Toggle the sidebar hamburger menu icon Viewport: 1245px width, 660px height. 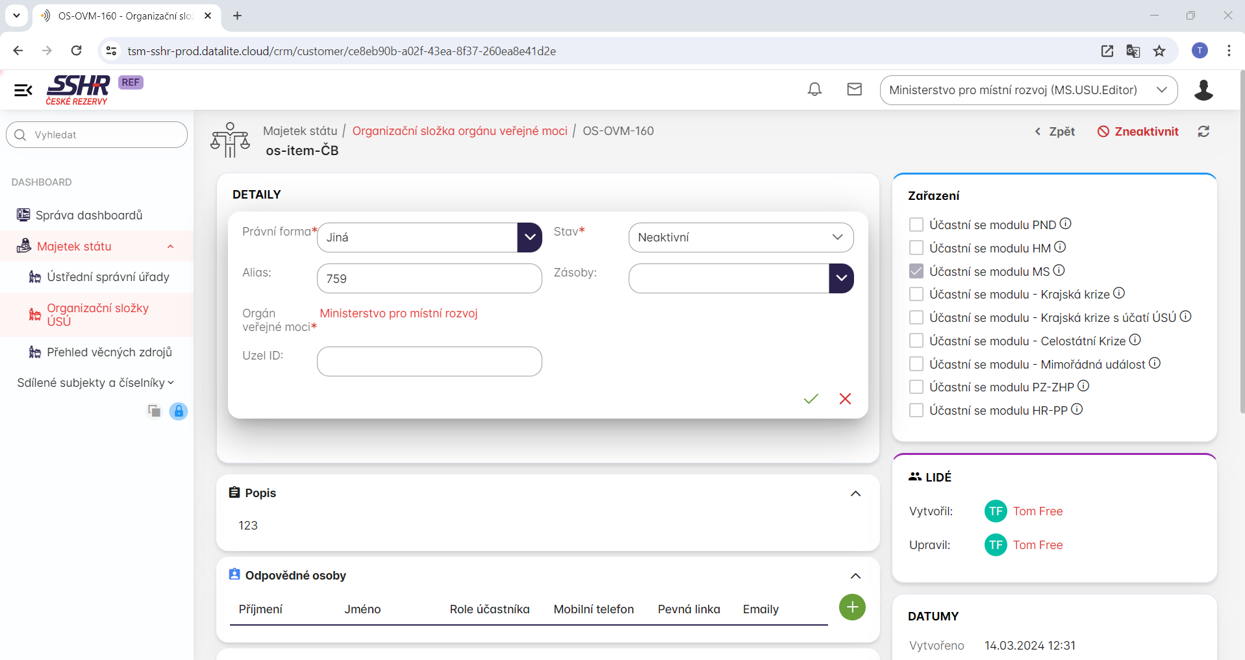point(23,90)
